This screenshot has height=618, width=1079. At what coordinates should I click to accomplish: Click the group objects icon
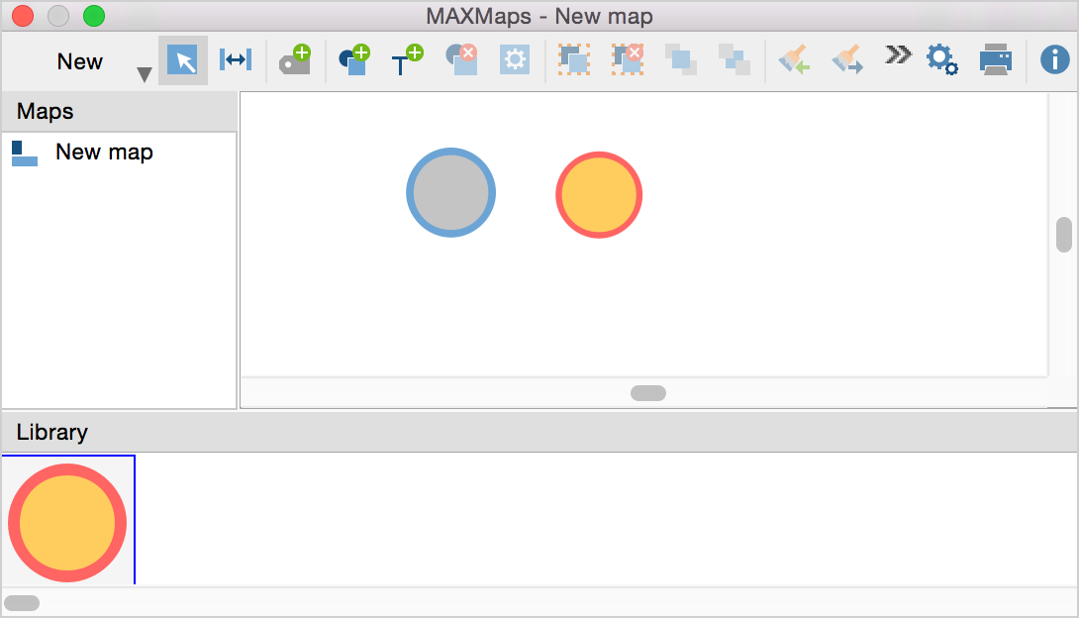tap(574, 59)
